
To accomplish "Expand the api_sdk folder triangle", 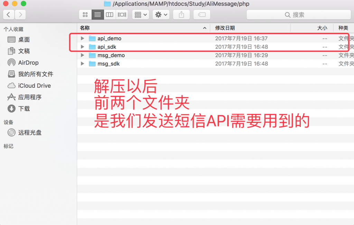I will (82, 47).
